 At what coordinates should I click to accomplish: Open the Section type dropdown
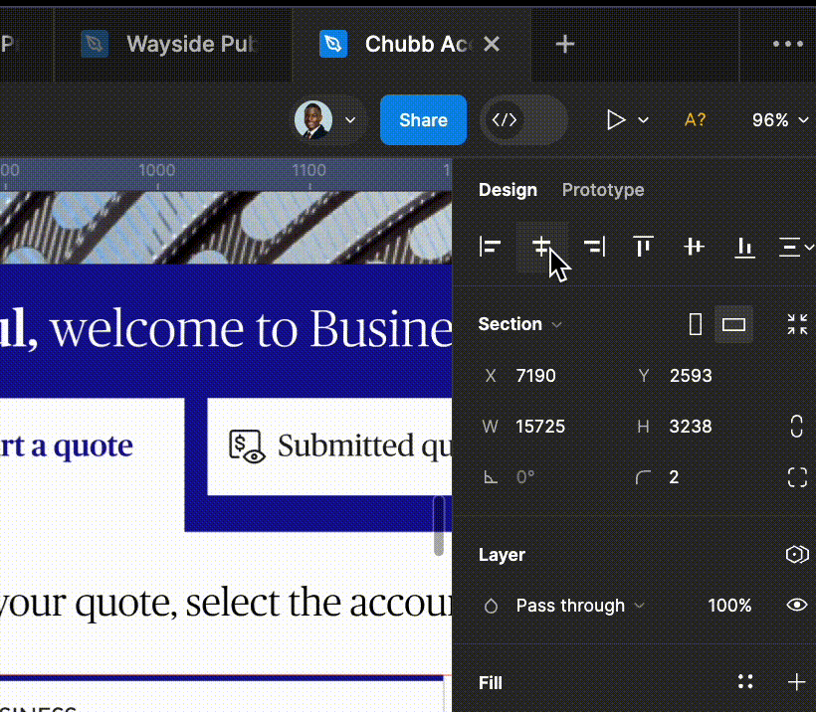[x=519, y=324]
